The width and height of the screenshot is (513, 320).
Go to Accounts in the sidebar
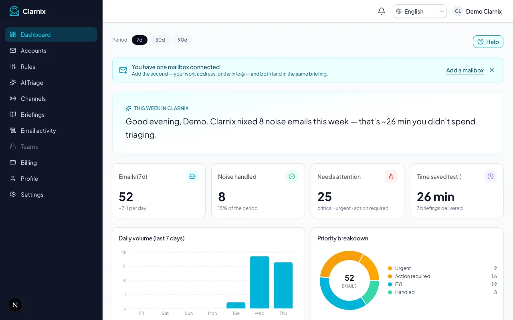click(x=51, y=50)
